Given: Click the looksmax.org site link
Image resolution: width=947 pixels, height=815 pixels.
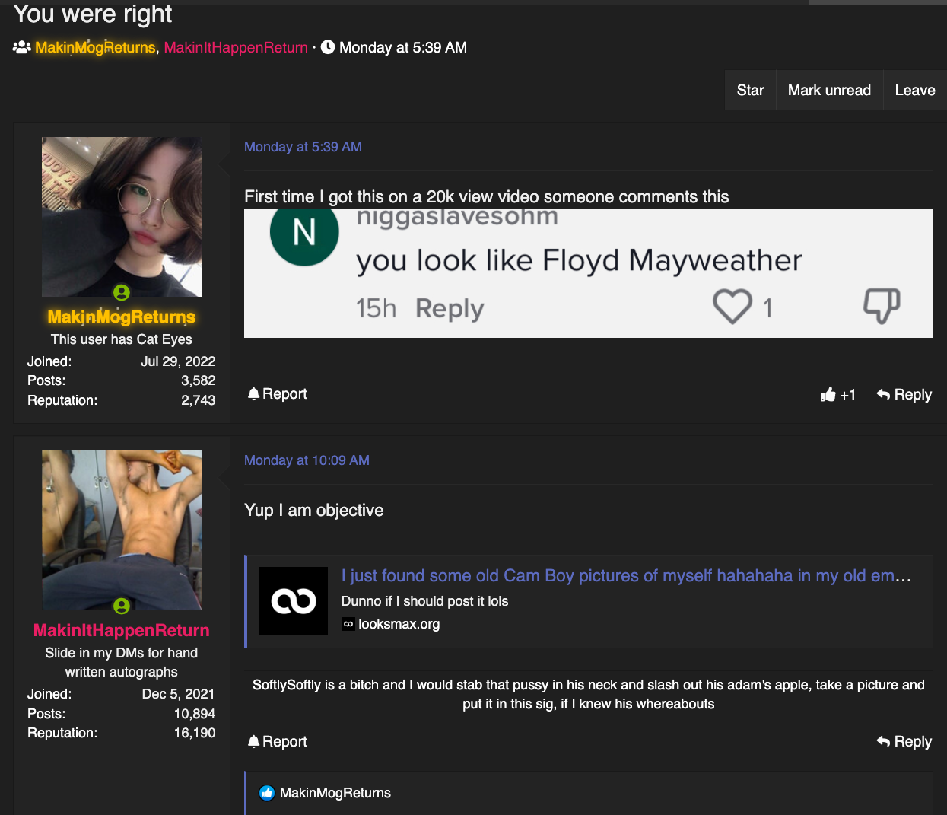Looking at the screenshot, I should (399, 624).
